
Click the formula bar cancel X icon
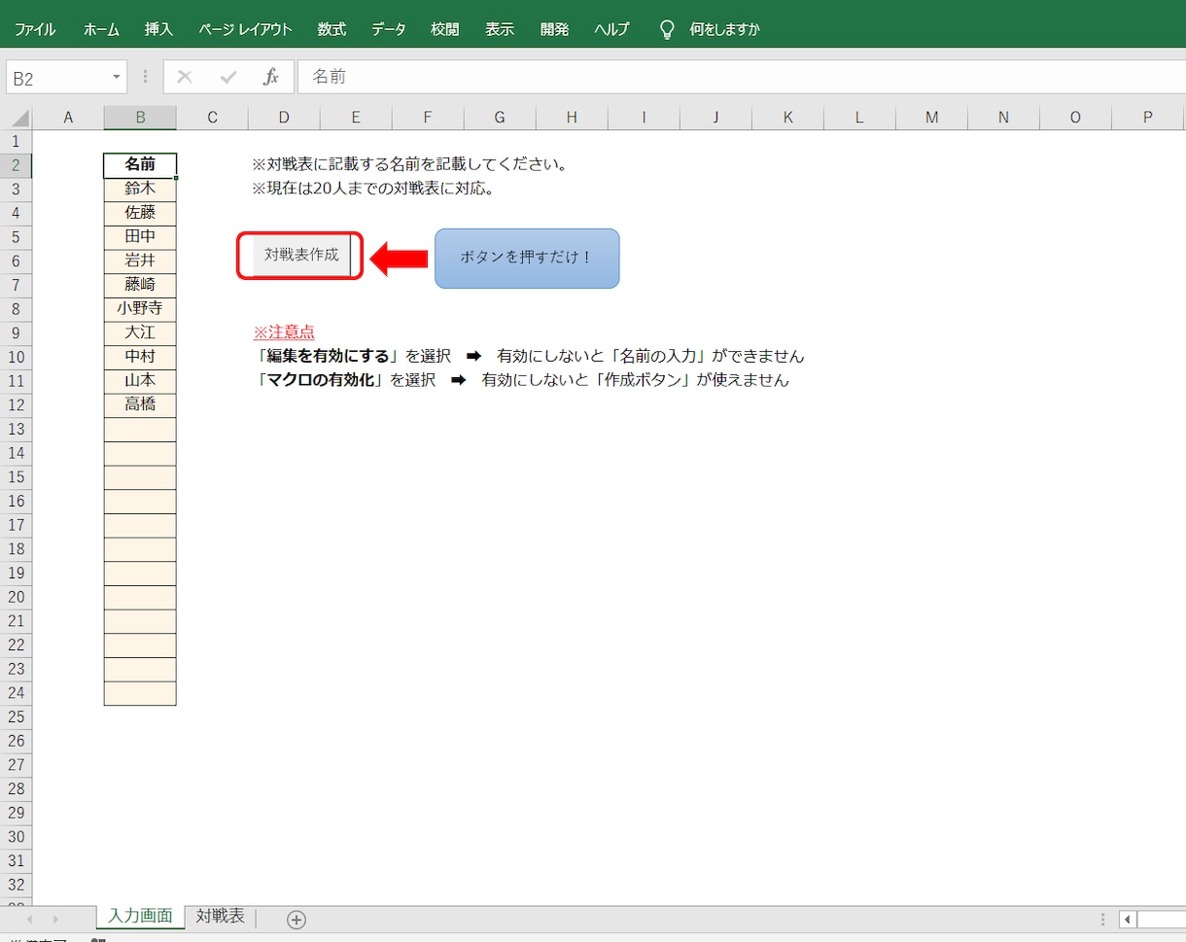tap(185, 77)
